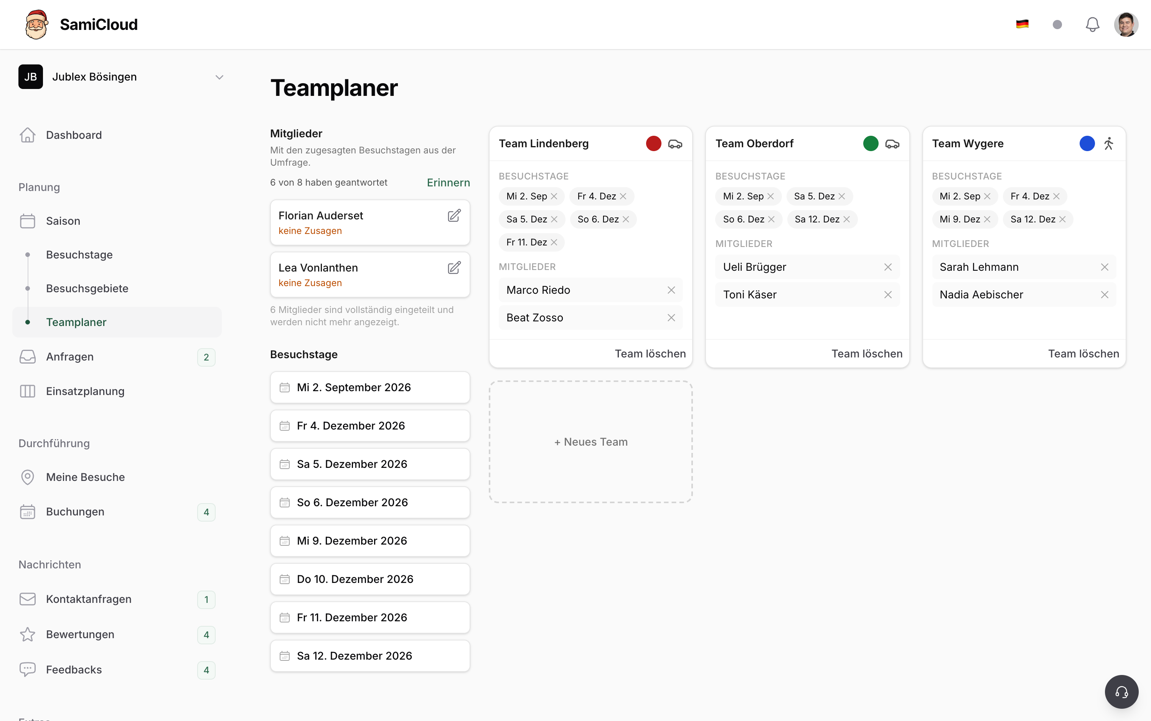Remove Fr 11. Dez from Team Lindenberg
This screenshot has height=721, width=1151.
(x=554, y=242)
